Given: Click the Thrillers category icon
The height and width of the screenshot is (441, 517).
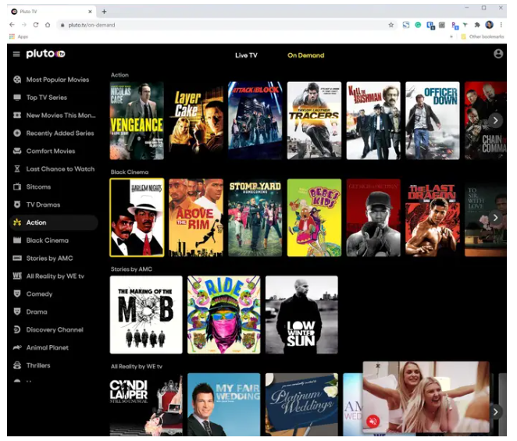Looking at the screenshot, I should click(x=17, y=365).
